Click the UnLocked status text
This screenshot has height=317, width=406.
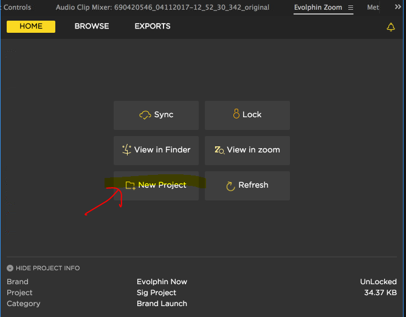pyautogui.click(x=378, y=282)
